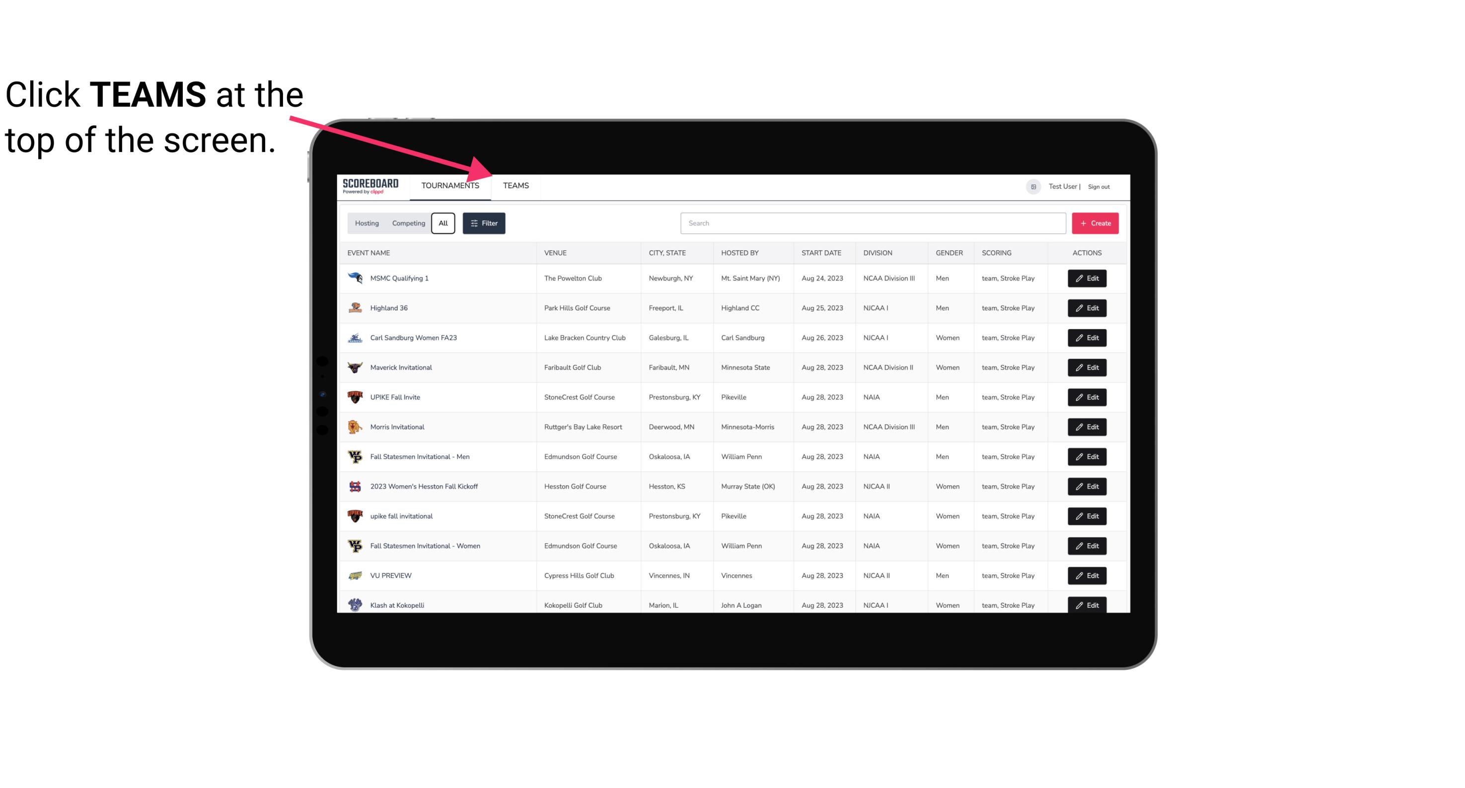Toggle the Hosting filter tab
Screen dimensions: 1465x788
tap(366, 222)
